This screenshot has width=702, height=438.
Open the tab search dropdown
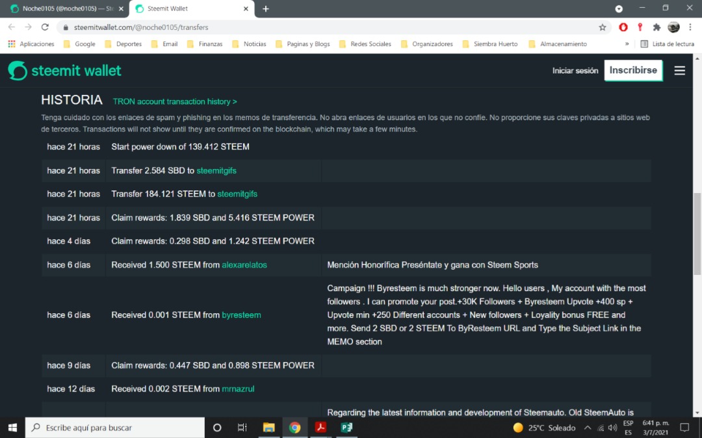pyautogui.click(x=619, y=8)
